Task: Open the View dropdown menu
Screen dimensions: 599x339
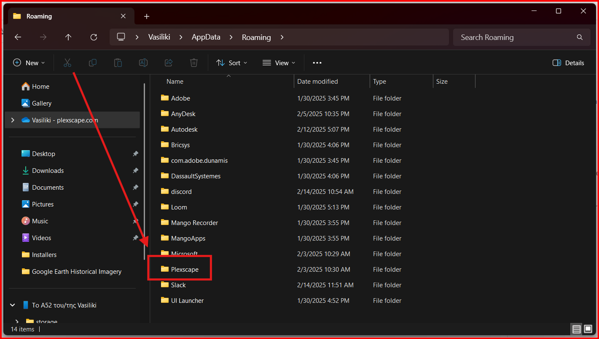Action: (x=279, y=63)
